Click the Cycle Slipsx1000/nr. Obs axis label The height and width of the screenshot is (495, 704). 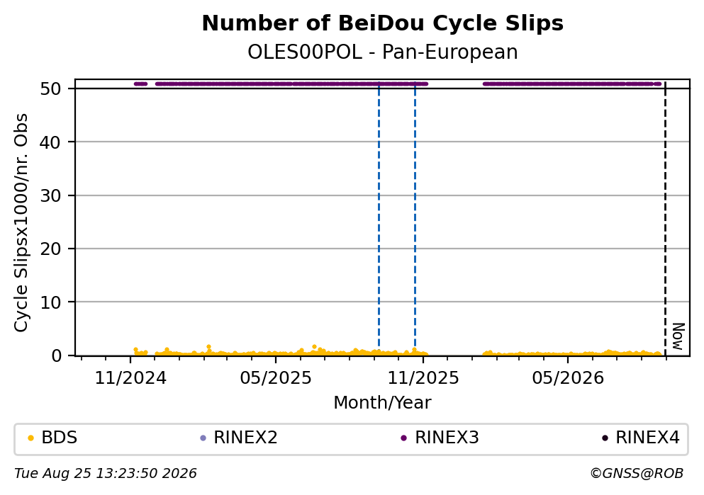click(21, 223)
